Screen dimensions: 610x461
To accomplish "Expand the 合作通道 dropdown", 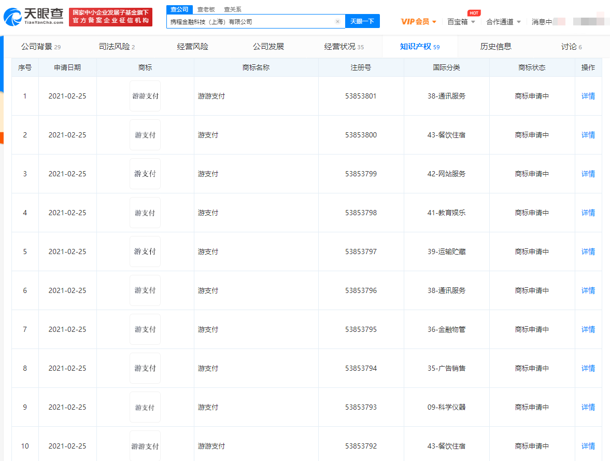I will tap(503, 22).
